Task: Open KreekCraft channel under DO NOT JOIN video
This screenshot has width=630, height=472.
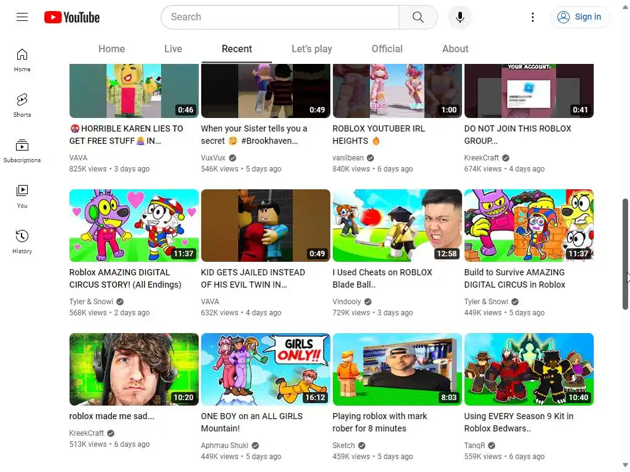Action: tap(481, 158)
